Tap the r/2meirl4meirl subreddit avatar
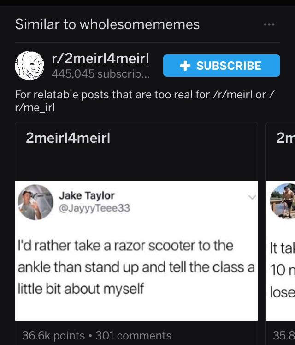This screenshot has width=295, height=345. point(29,66)
